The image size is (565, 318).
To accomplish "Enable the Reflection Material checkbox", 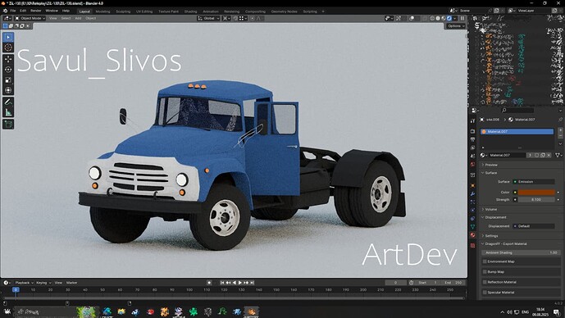I will (485, 282).
